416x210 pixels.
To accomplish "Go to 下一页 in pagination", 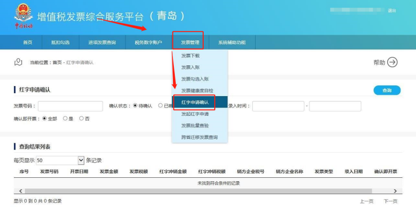I will [390, 201].
